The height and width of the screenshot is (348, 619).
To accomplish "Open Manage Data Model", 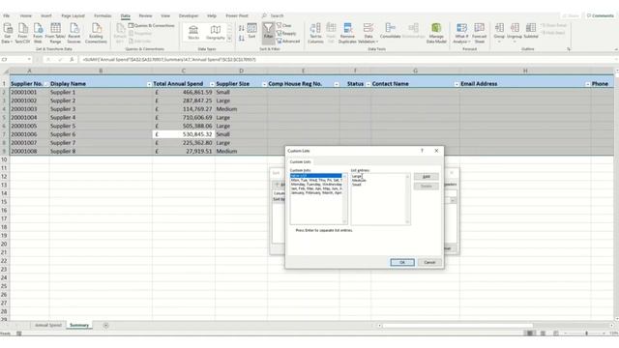I will tap(436, 33).
